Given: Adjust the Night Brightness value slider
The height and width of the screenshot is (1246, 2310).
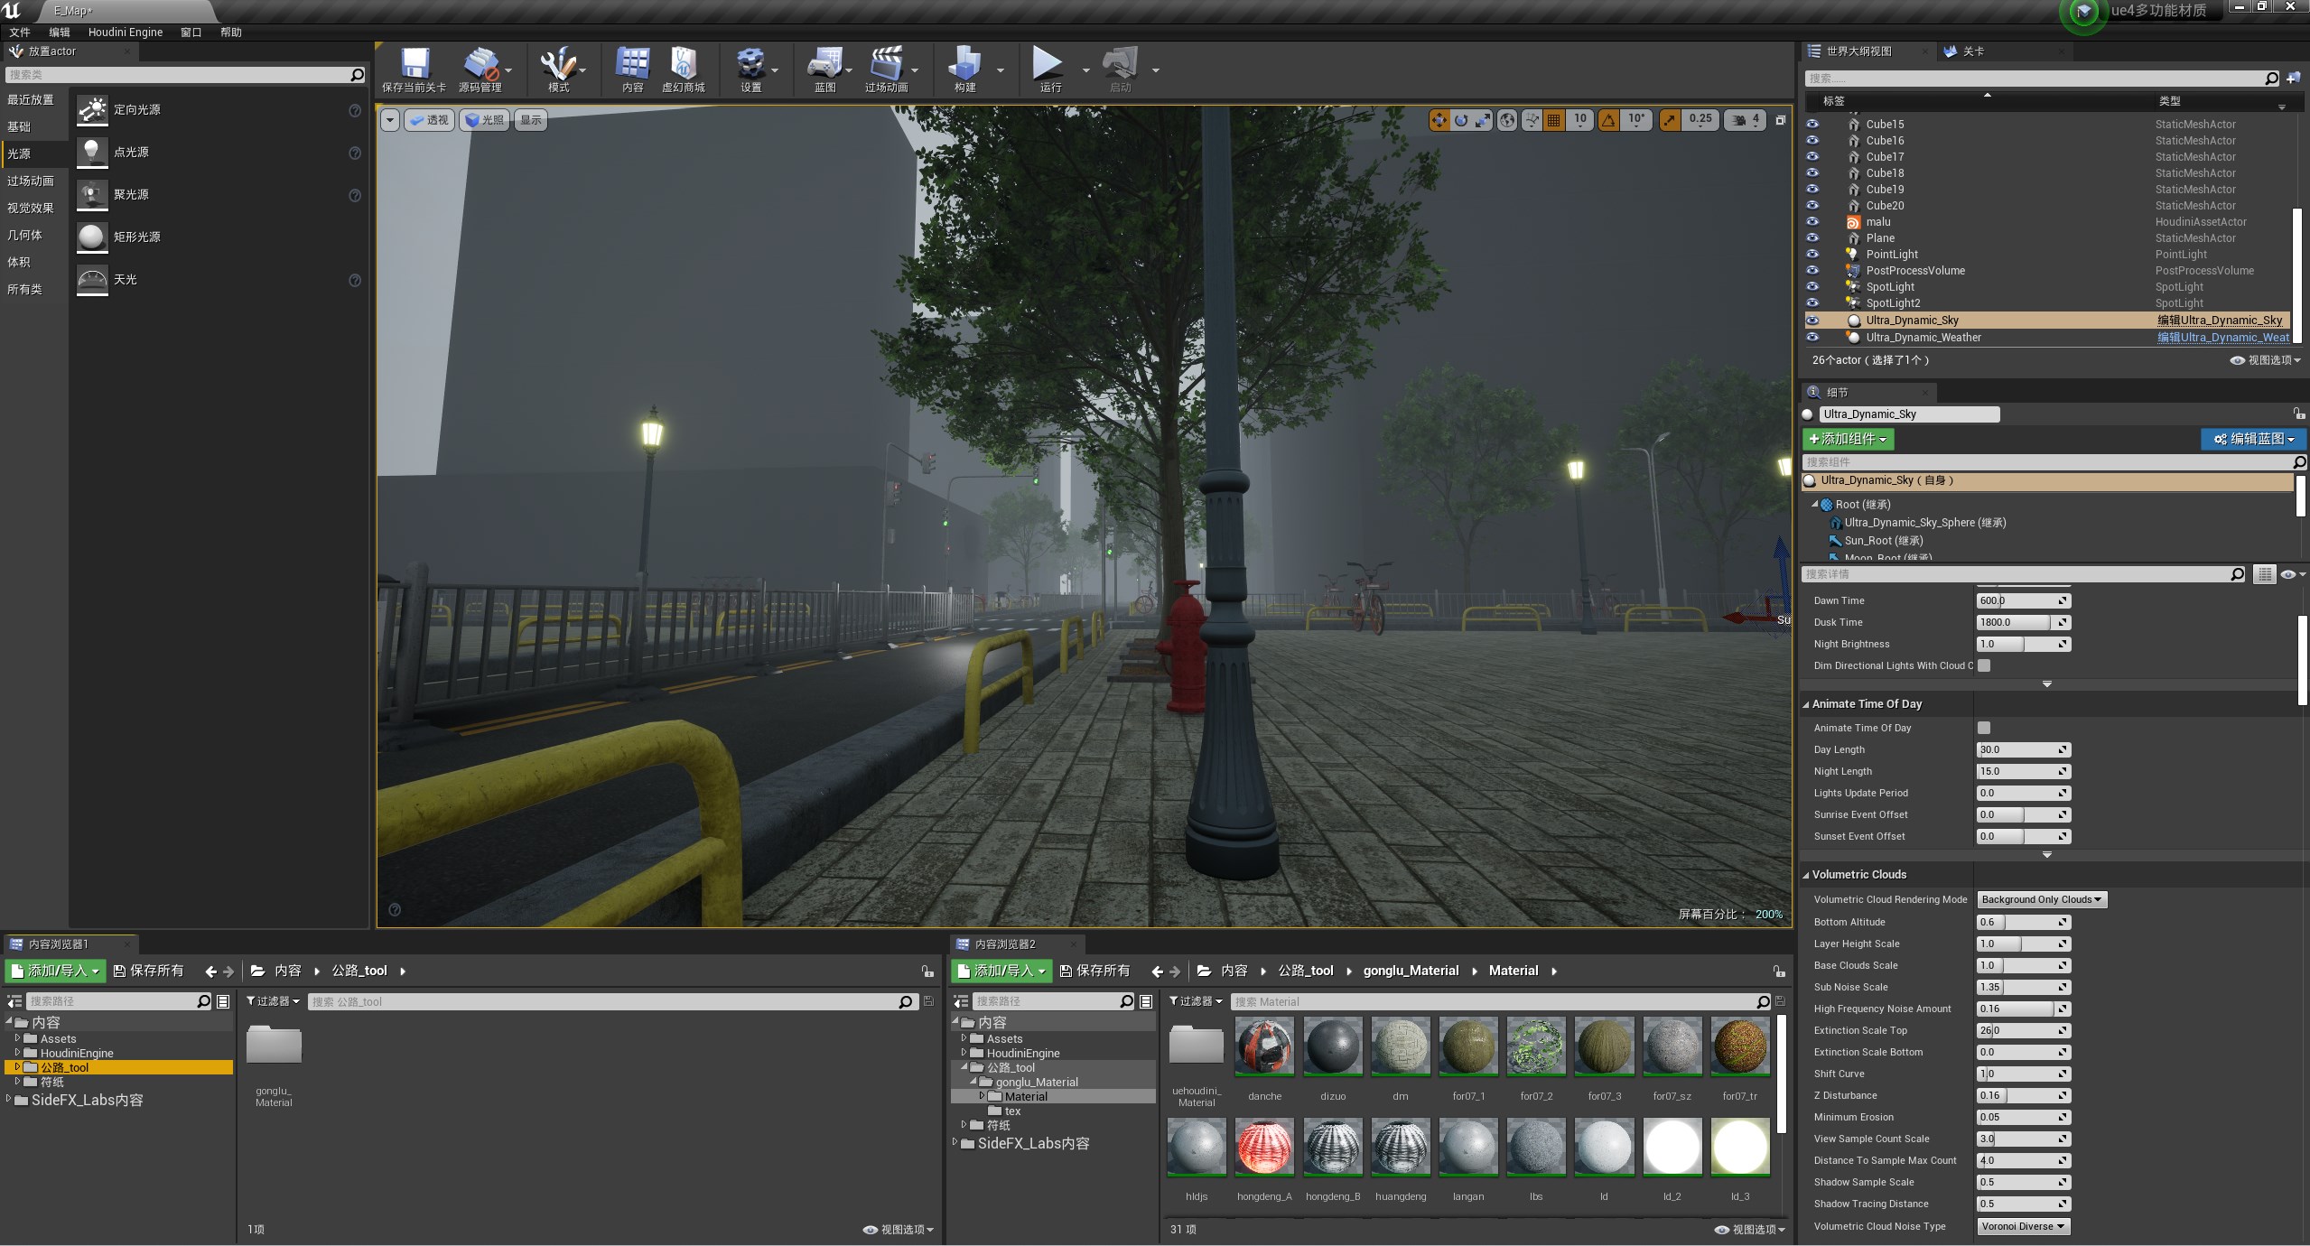Looking at the screenshot, I should [x=2023, y=644].
